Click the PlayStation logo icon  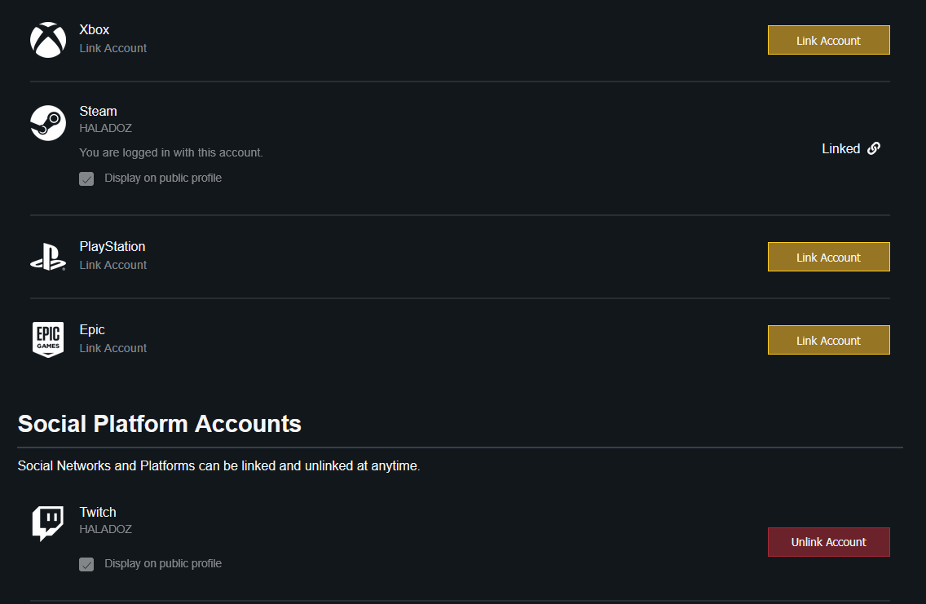pyautogui.click(x=48, y=257)
